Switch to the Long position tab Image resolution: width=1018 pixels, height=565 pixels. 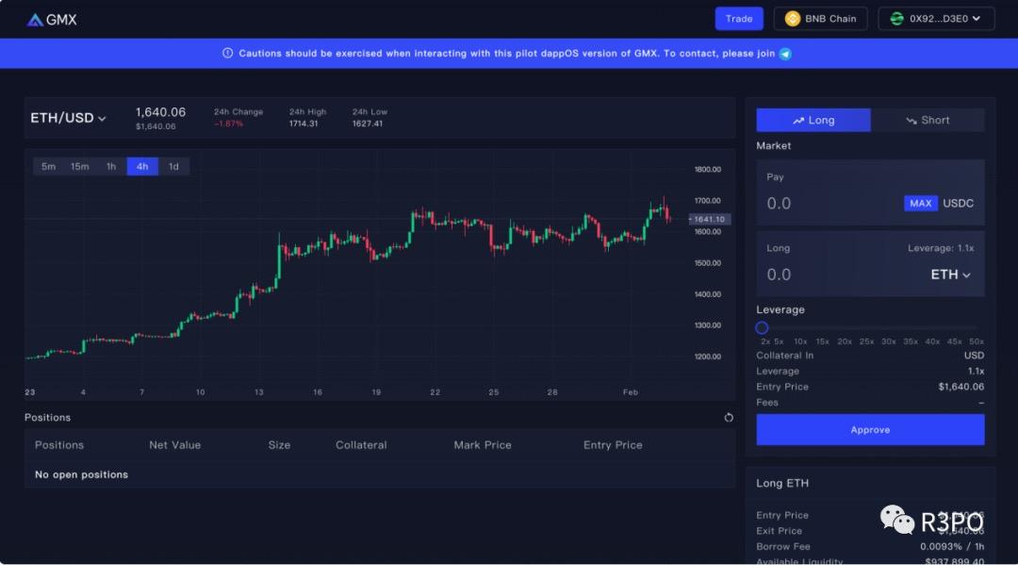pos(813,120)
